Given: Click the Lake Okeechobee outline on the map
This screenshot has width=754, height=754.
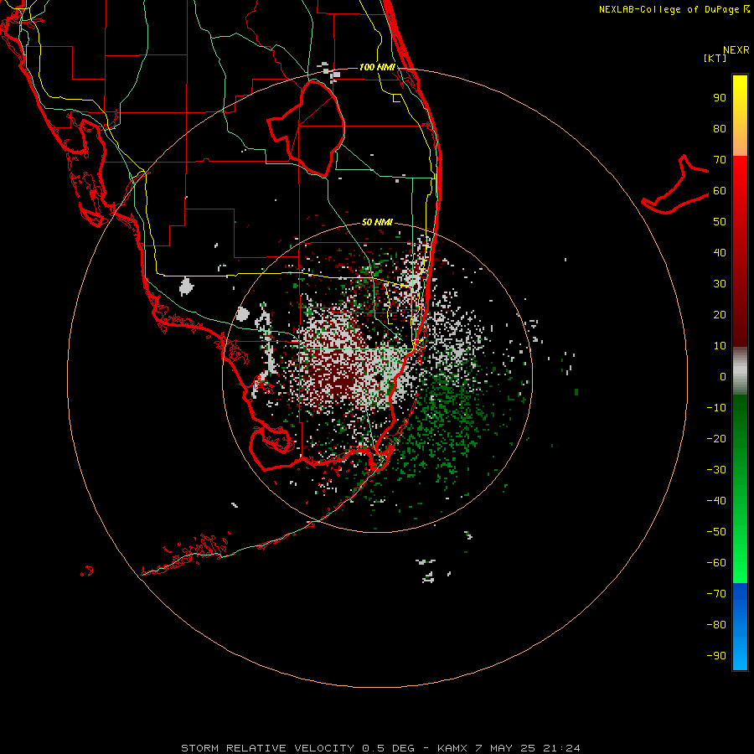Looking at the screenshot, I should tap(306, 128).
